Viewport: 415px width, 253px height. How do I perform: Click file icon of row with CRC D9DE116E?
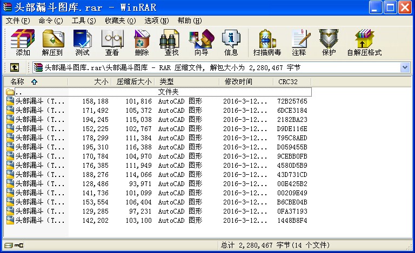(x=10, y=128)
